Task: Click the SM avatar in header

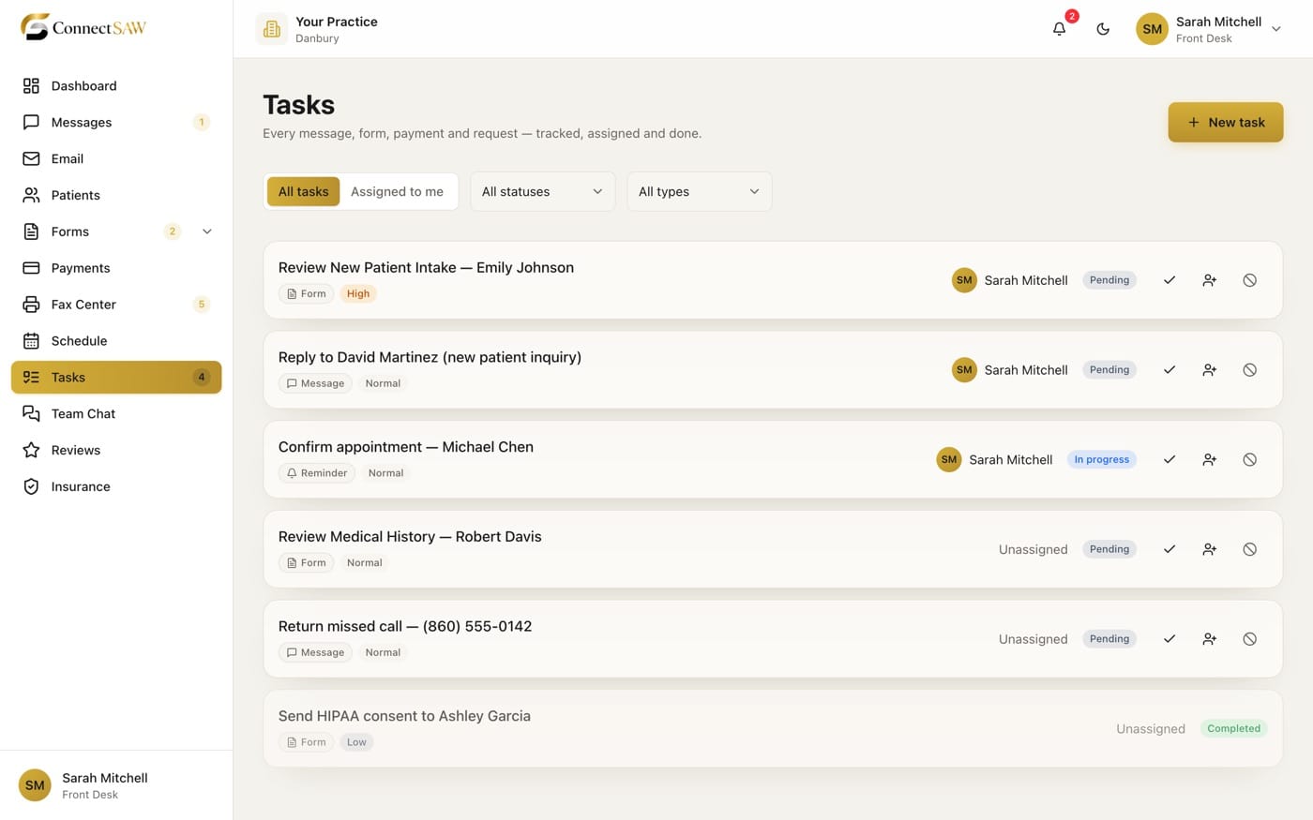Action: 1152,29
